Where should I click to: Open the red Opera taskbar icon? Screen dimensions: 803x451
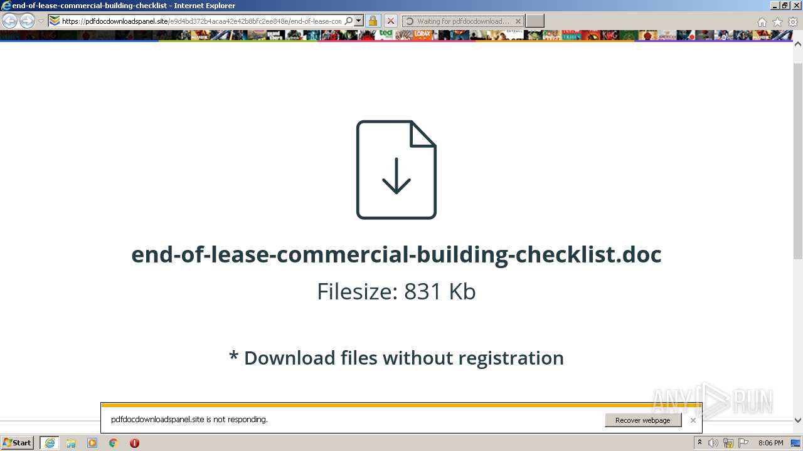coord(134,443)
